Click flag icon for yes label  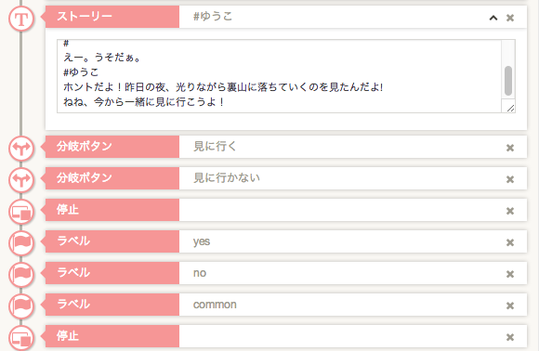click(21, 243)
